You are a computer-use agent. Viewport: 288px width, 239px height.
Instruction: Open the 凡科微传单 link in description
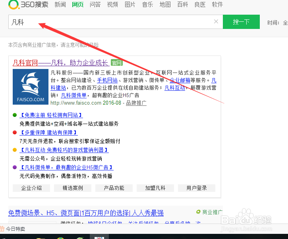click(73, 95)
